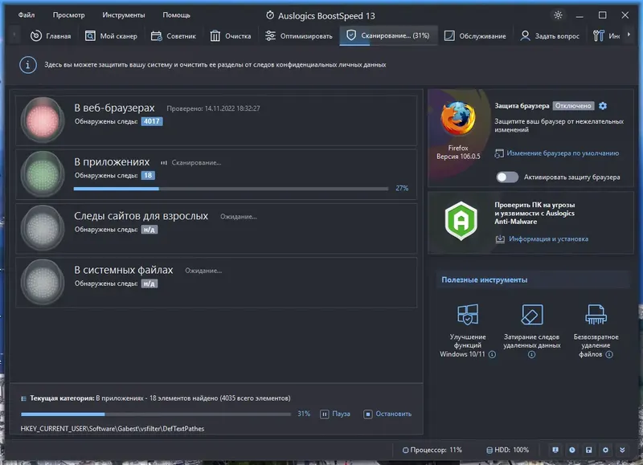Image resolution: width=643 pixels, height=465 pixels.
Task: Click the first status bar icon after HDD
Action: click(555, 450)
